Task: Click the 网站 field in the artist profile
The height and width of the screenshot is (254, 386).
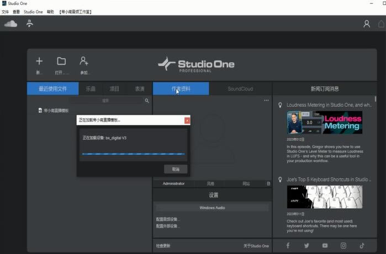Action: 246,184
